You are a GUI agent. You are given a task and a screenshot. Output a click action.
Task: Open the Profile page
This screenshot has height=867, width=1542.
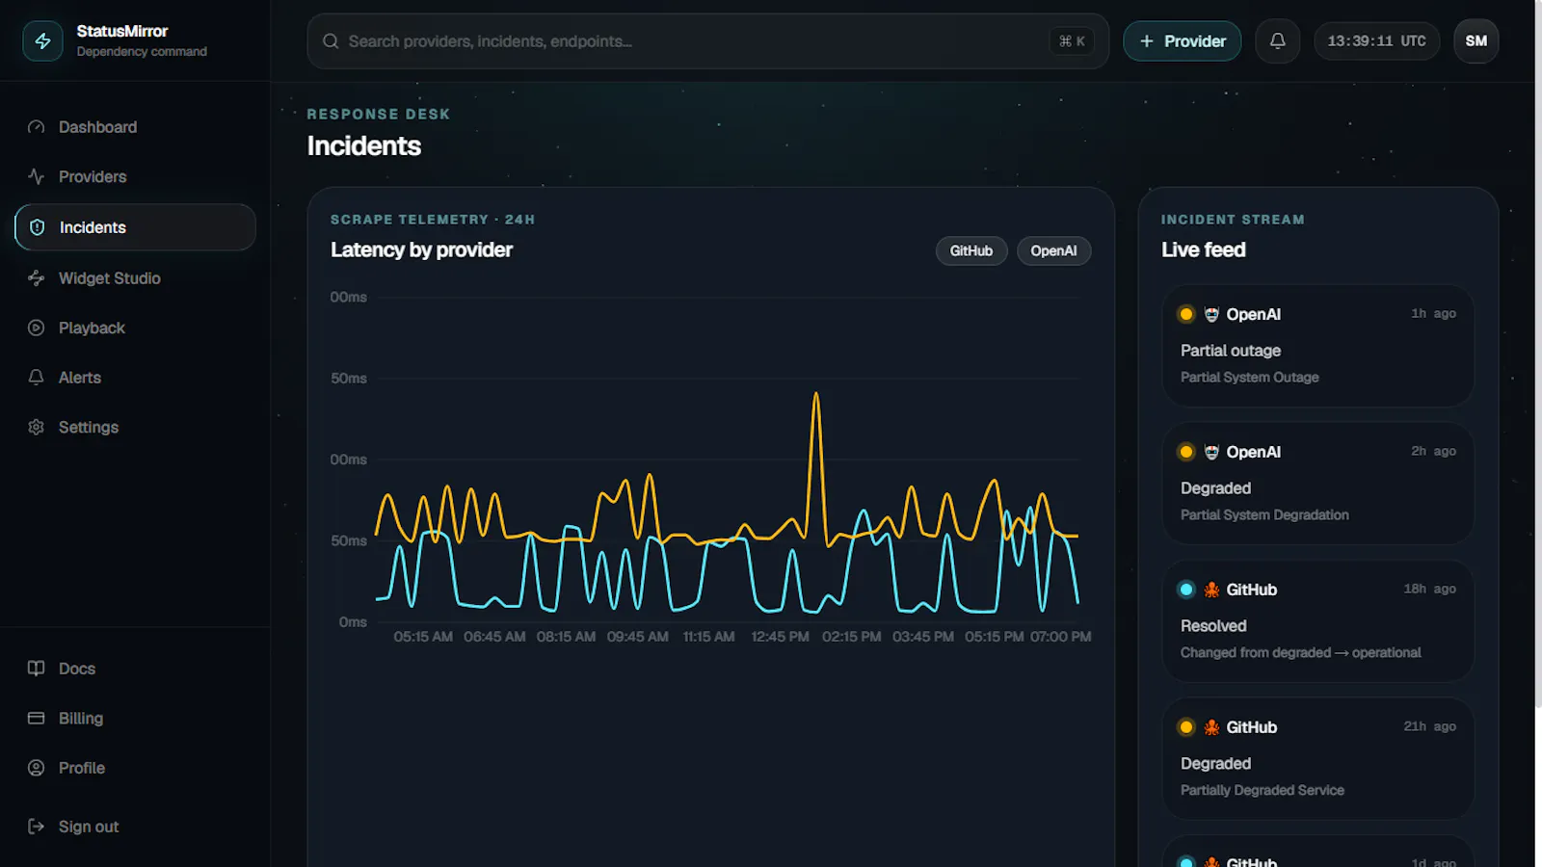(135, 768)
